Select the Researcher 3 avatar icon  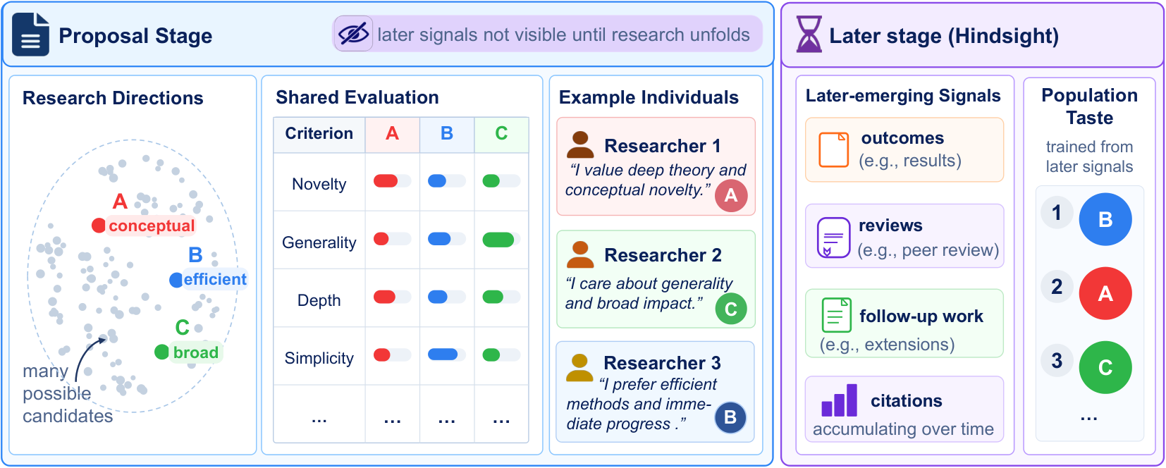(x=579, y=367)
